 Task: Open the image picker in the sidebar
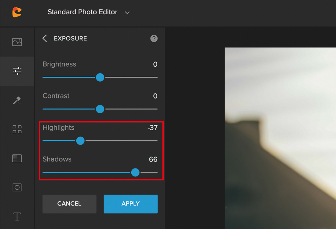(x=17, y=42)
